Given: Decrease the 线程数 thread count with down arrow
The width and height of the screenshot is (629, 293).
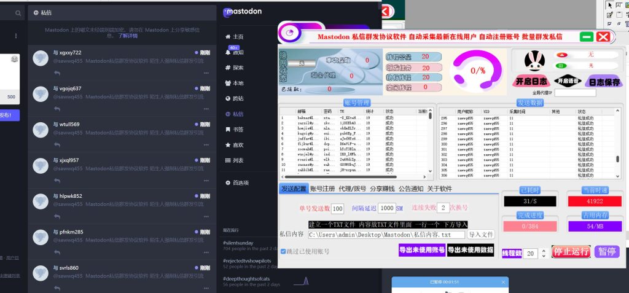Looking at the screenshot, I should coord(545,256).
